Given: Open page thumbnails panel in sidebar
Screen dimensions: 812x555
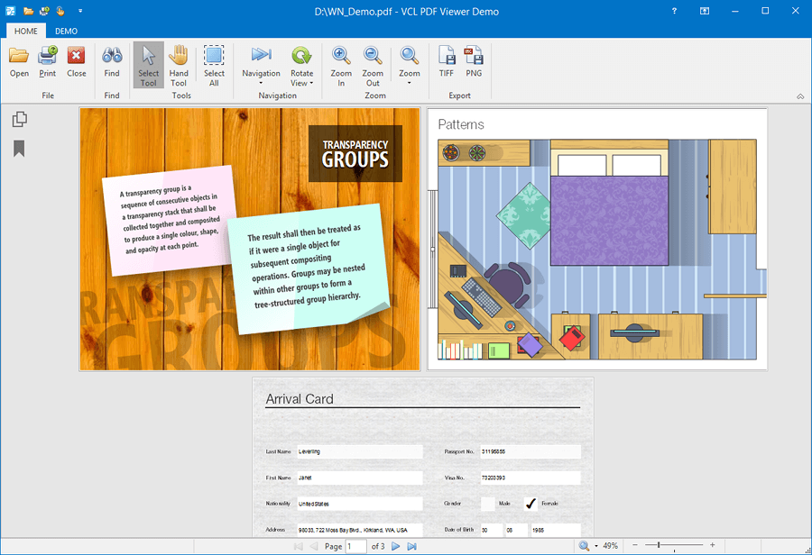Looking at the screenshot, I should 19,119.
